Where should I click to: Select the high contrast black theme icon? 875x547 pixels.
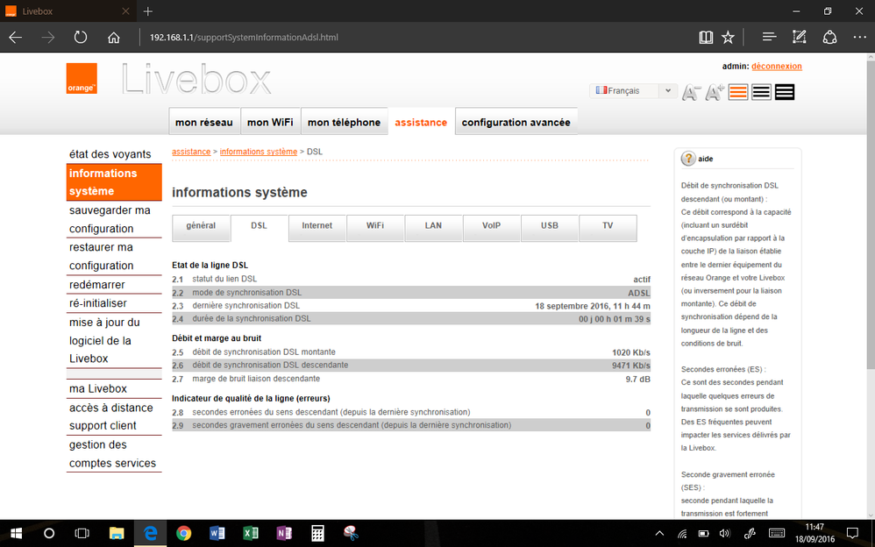pos(785,92)
